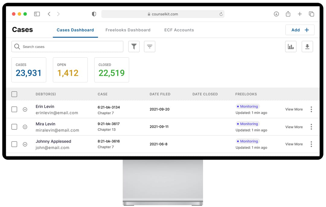Screen dimensions: 326x207
Task: Sort by the DEBTOR(S) column header
Action: pos(46,94)
